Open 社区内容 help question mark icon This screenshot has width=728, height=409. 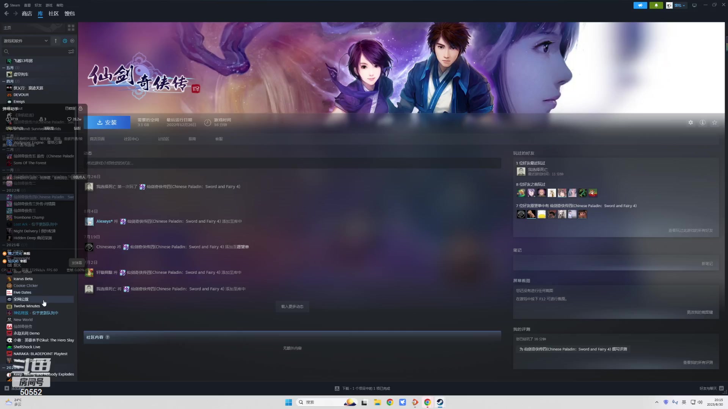click(108, 337)
